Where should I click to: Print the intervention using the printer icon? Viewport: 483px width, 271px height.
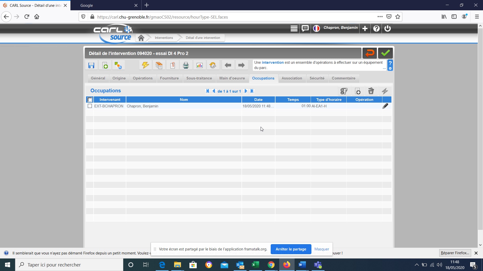pos(186,65)
